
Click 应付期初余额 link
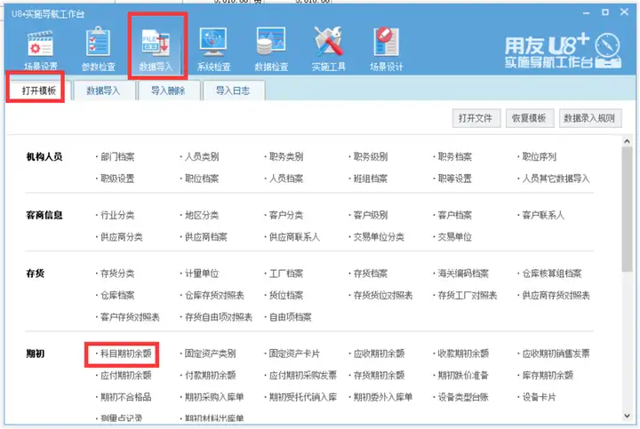coord(126,375)
